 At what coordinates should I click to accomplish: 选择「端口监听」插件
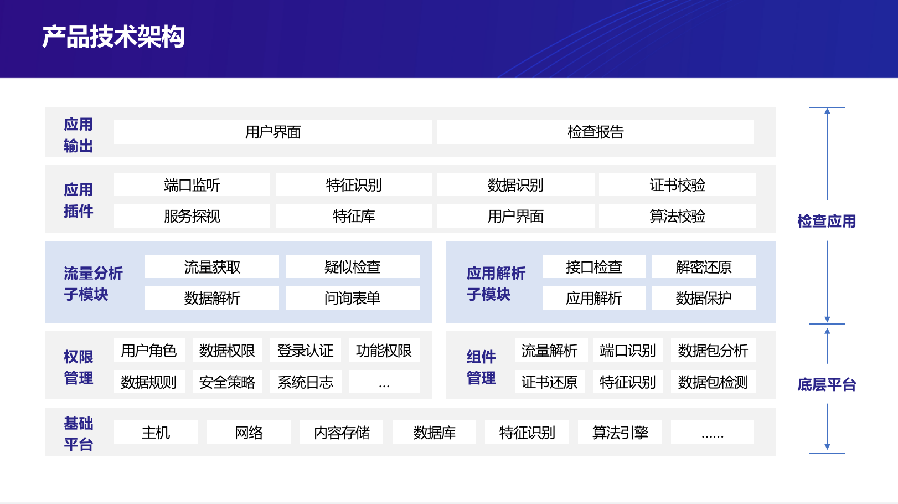pos(191,185)
